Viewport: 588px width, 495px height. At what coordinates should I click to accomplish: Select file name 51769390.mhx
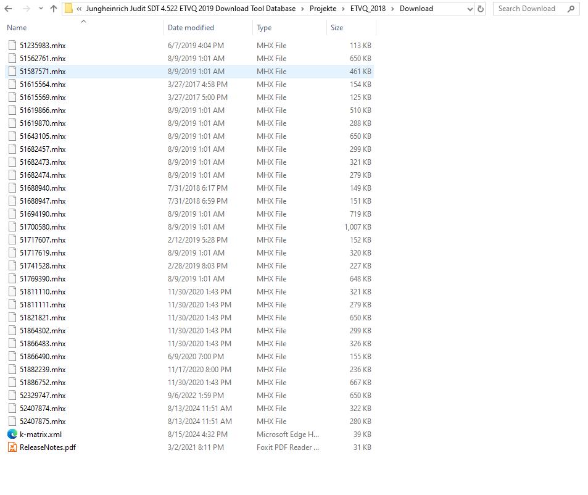(43, 279)
